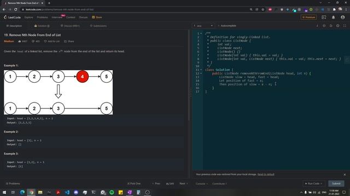Open Visual Studio Code from the taskbar
The width and height of the screenshot is (350, 196).
point(67,192)
